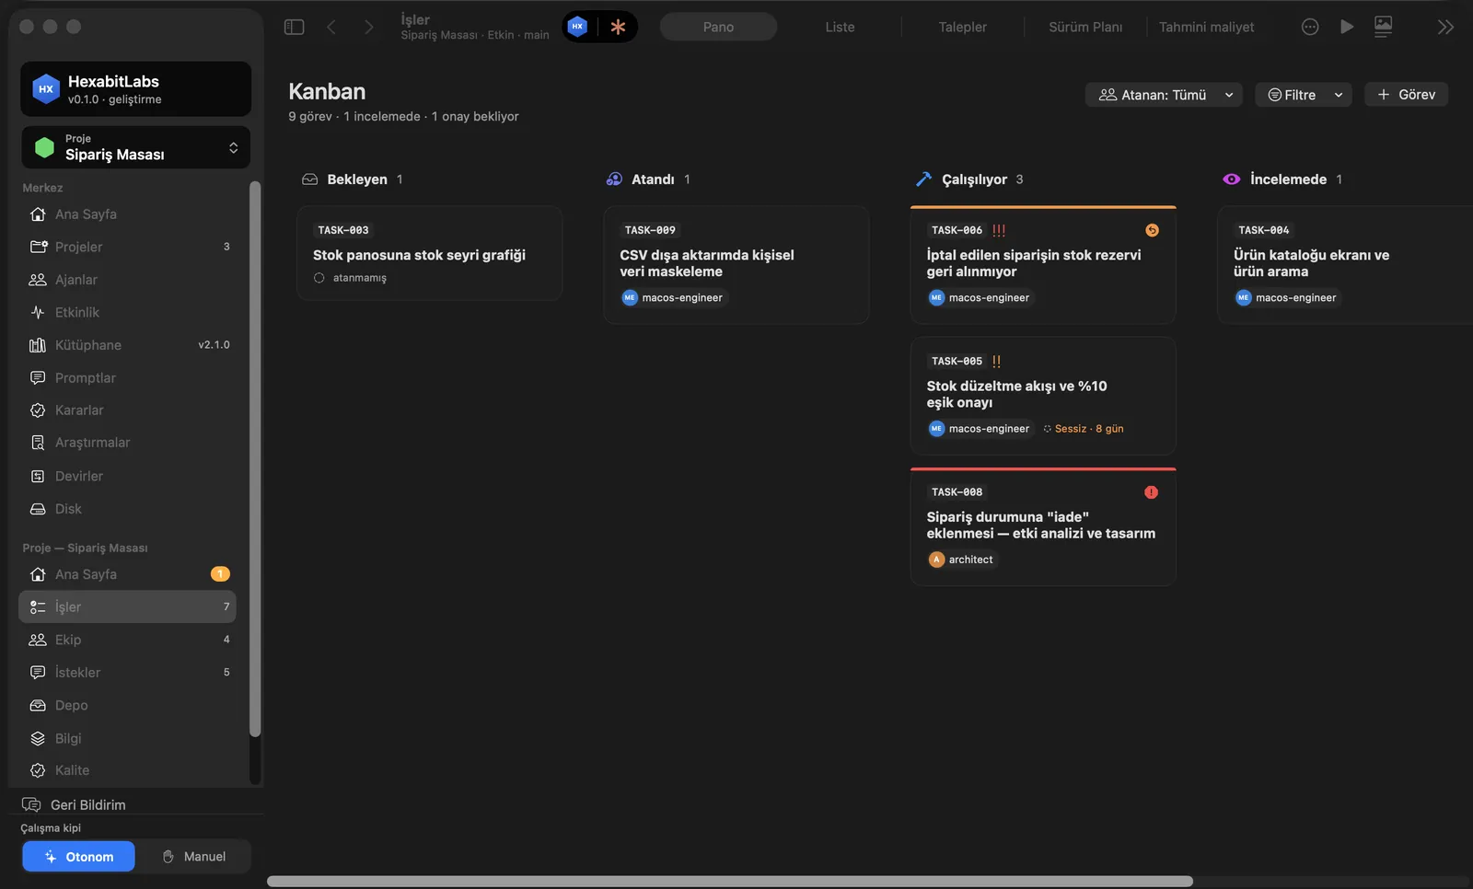Go back with the left chevron
The width and height of the screenshot is (1473, 889).
[331, 27]
